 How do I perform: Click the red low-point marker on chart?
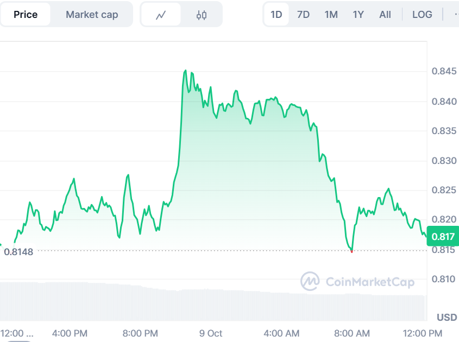[352, 251]
